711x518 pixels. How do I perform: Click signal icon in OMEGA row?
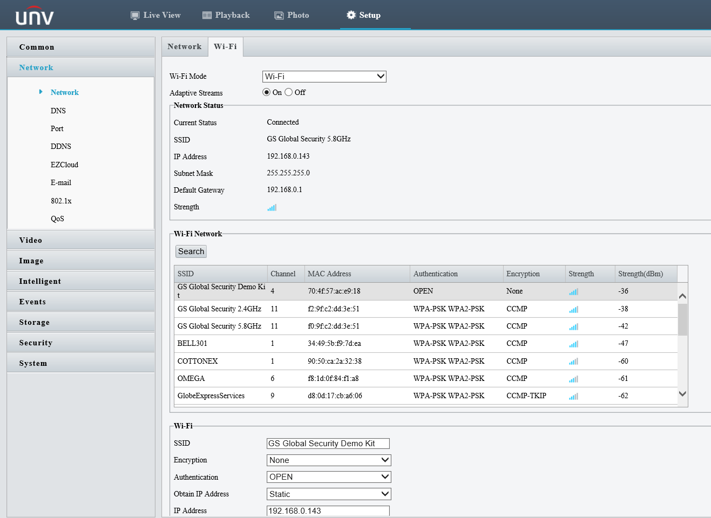pos(573,379)
